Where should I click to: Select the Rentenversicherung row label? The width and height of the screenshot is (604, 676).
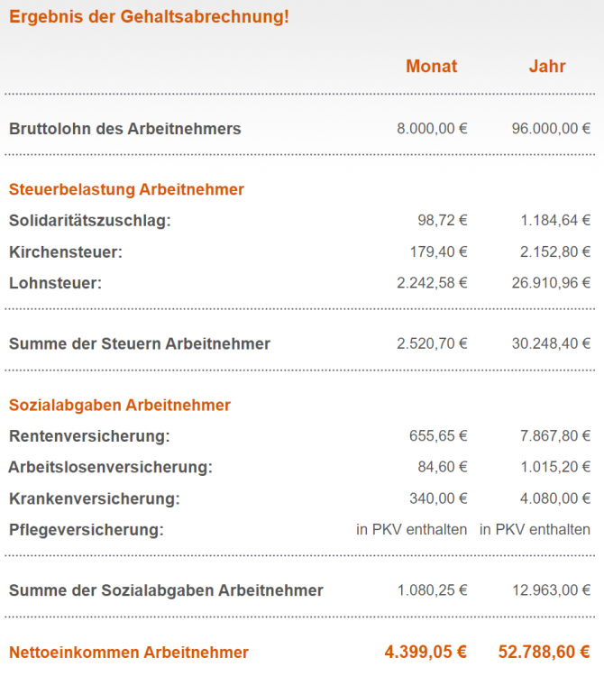89,436
